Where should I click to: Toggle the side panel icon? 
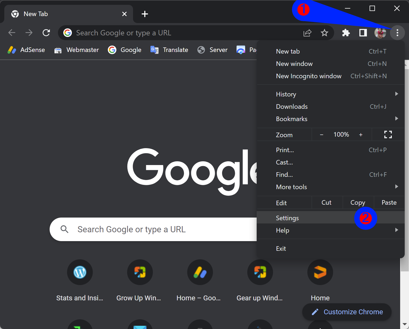[x=363, y=33]
